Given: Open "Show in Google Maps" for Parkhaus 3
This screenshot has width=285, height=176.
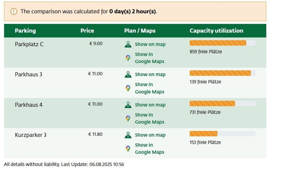Looking at the screenshot, I should click(149, 88).
